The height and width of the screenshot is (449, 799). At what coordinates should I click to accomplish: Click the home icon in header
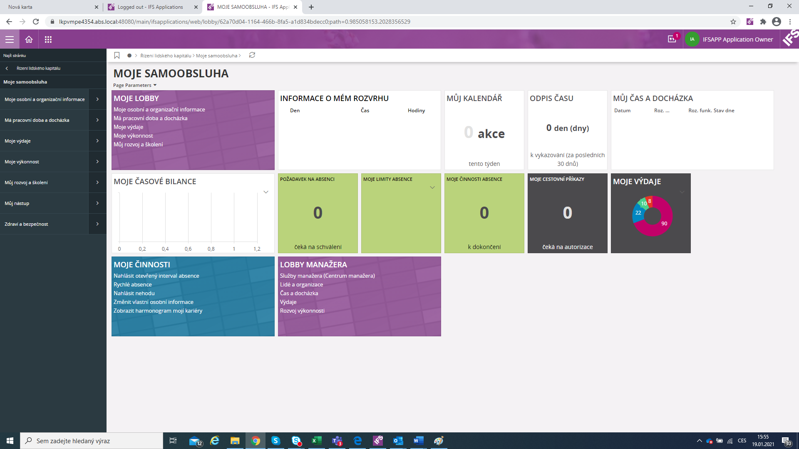(29, 39)
